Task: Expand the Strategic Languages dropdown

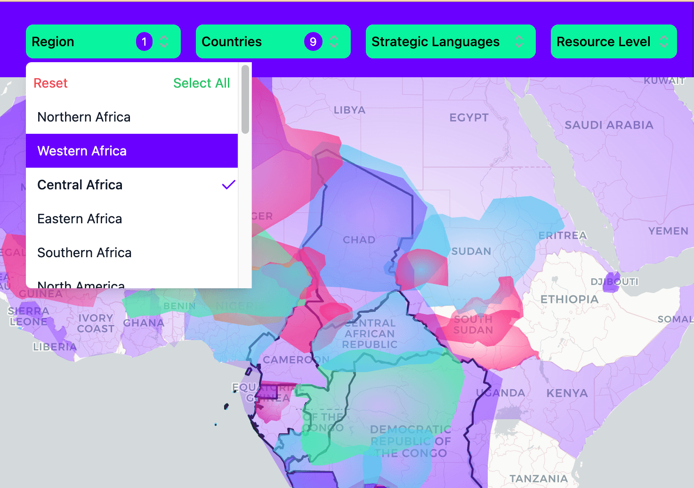Action: click(x=436, y=42)
